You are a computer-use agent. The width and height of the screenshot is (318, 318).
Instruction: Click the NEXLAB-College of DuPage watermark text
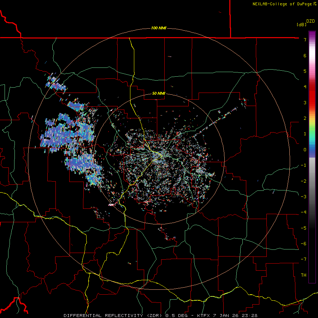(x=284, y=4)
